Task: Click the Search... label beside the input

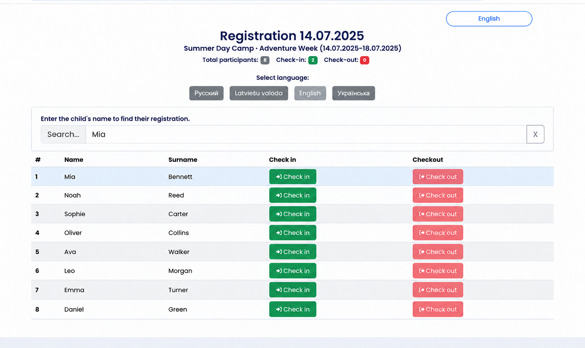Action: 63,134
